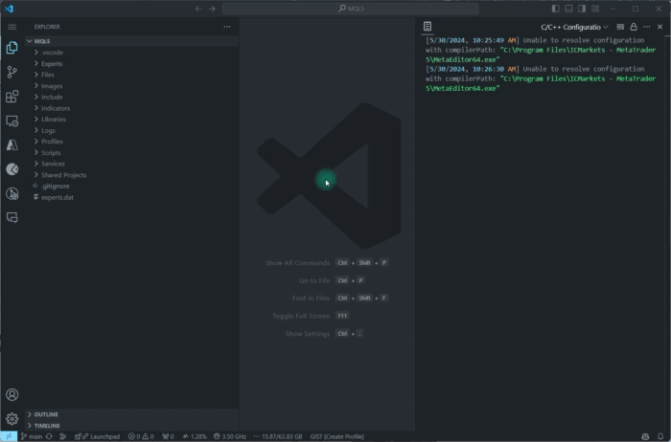
Task: Click the MetaEditor64.exe path in first log entry
Action: 541,55
